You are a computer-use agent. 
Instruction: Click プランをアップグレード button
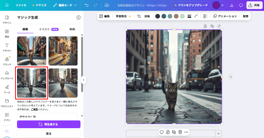tap(191, 5)
